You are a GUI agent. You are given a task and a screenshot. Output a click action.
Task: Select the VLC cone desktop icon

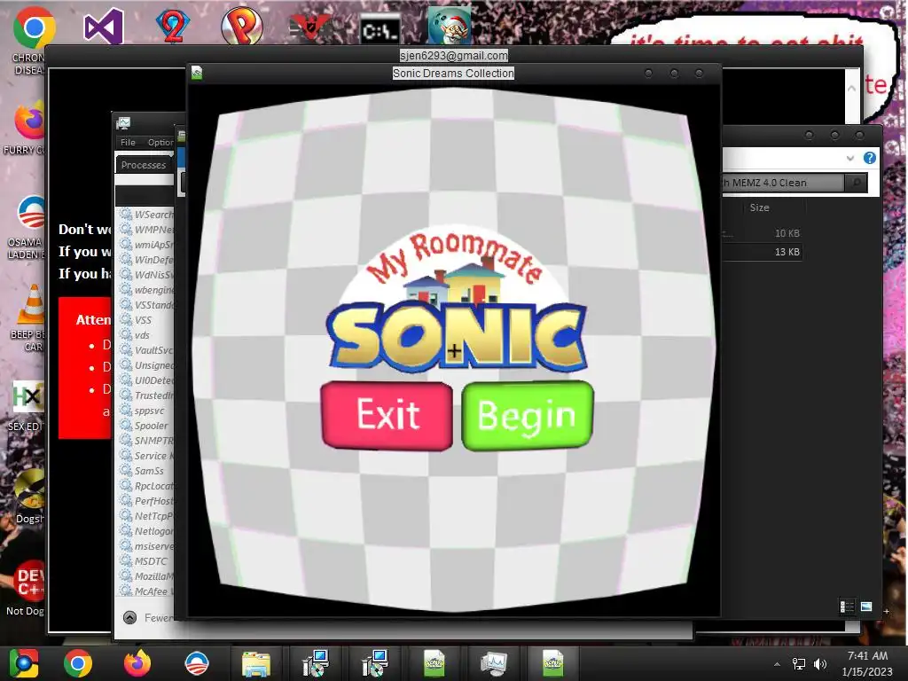pos(31,303)
